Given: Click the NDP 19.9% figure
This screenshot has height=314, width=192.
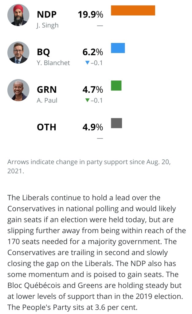Looking at the screenshot, I should pyautogui.click(x=90, y=14).
